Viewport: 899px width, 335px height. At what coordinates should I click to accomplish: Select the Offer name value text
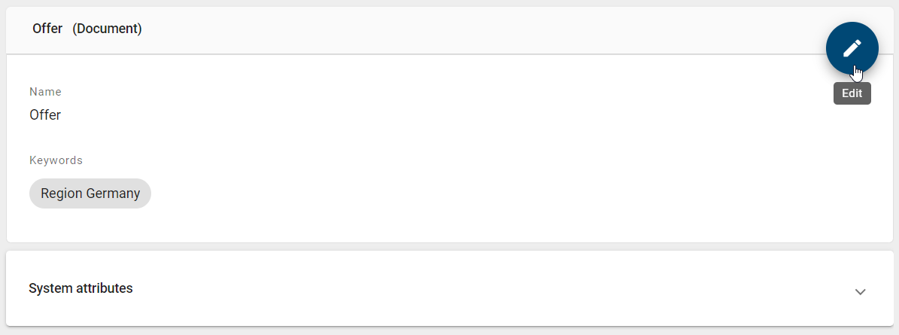(x=45, y=115)
